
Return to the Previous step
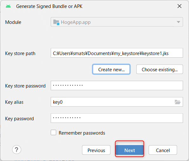96,150
